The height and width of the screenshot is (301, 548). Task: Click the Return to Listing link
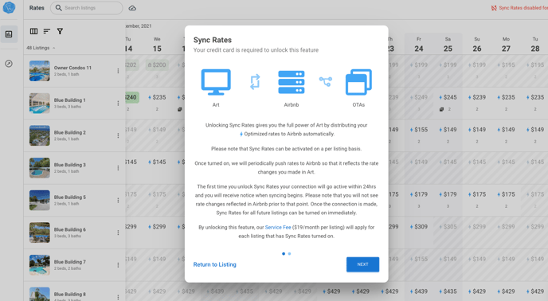[214, 264]
